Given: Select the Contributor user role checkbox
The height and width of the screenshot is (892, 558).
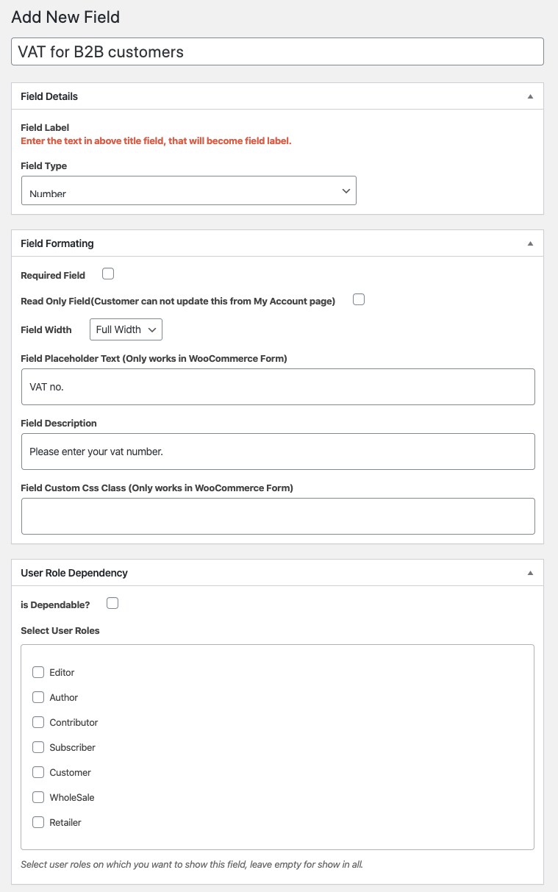Looking at the screenshot, I should [38, 722].
